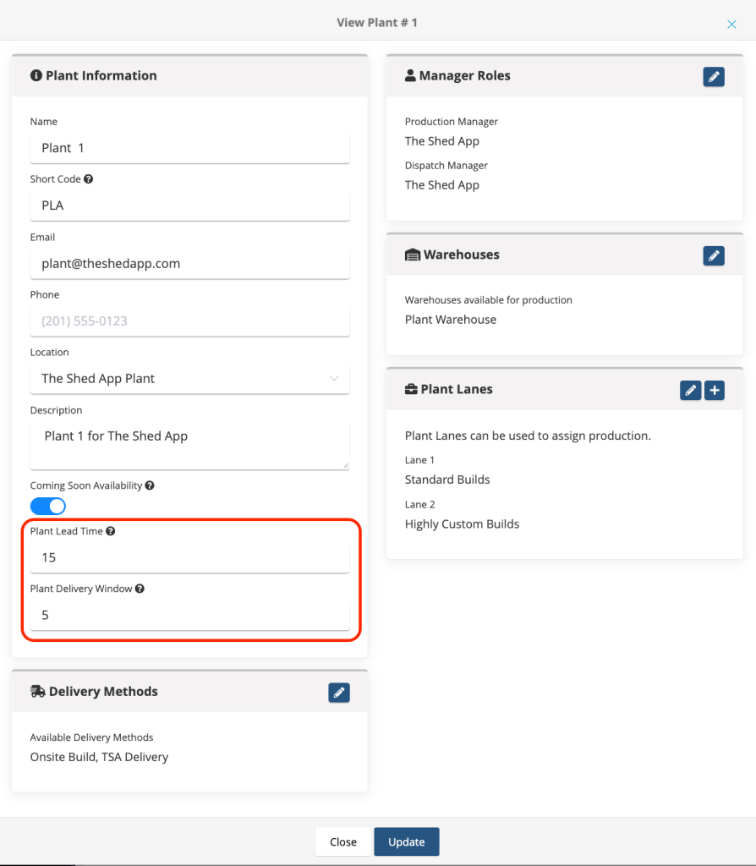This screenshot has width=756, height=866.
Task: Click the Update button
Action: point(406,841)
